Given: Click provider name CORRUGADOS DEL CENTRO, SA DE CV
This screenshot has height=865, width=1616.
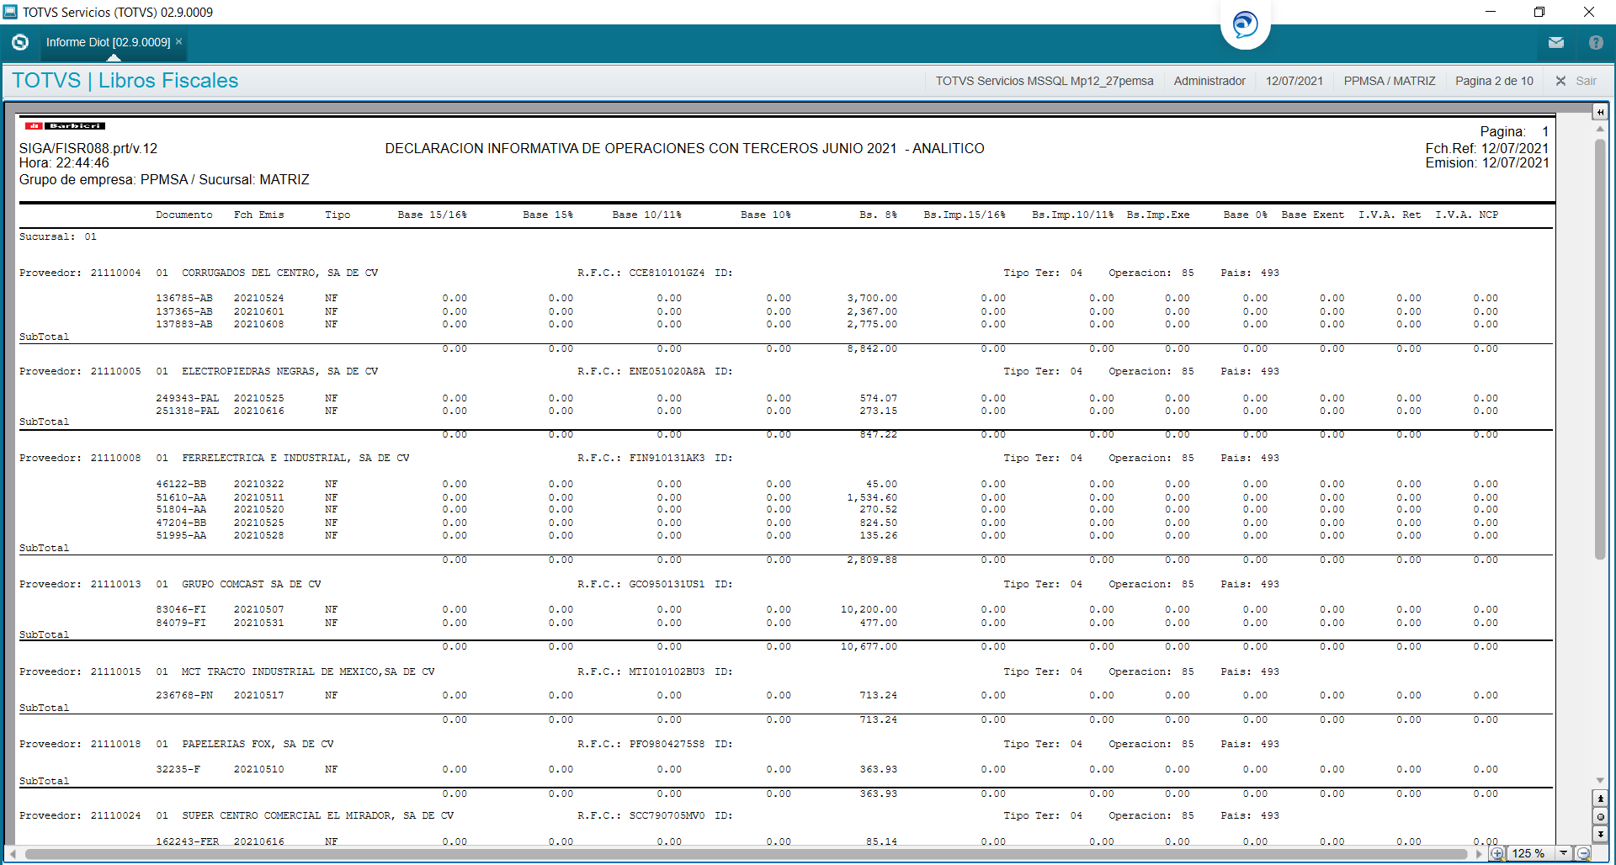Looking at the screenshot, I should [x=280, y=273].
